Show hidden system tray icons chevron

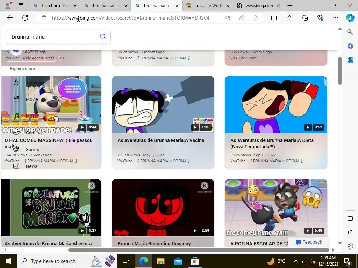296,261
